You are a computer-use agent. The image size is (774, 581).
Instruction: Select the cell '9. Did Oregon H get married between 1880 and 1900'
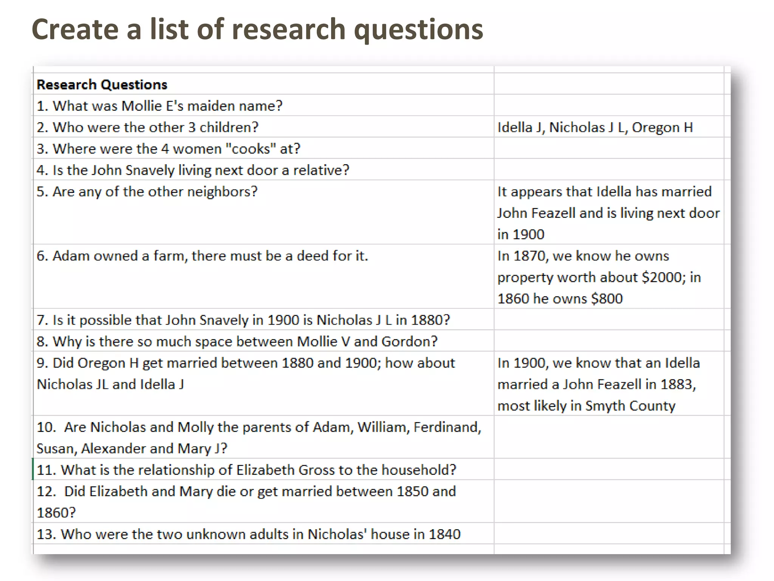click(x=263, y=384)
